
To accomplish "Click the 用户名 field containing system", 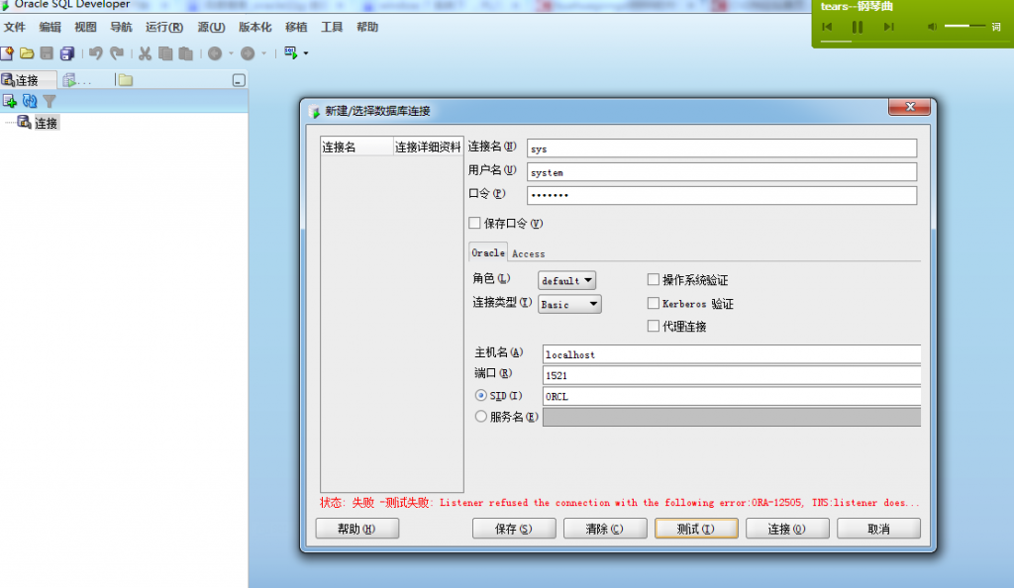I will point(722,172).
